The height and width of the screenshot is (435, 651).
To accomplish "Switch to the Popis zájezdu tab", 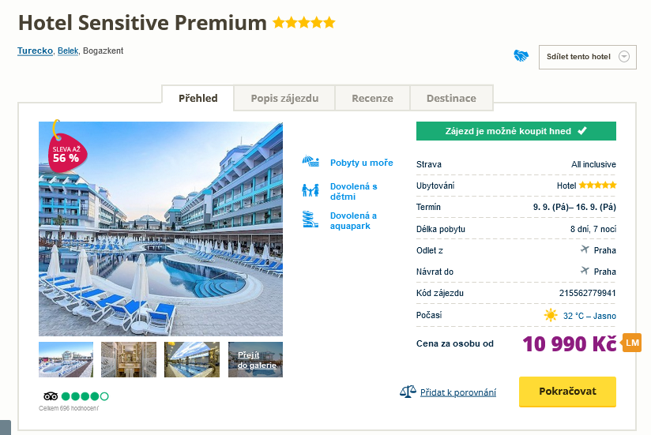I will point(284,99).
